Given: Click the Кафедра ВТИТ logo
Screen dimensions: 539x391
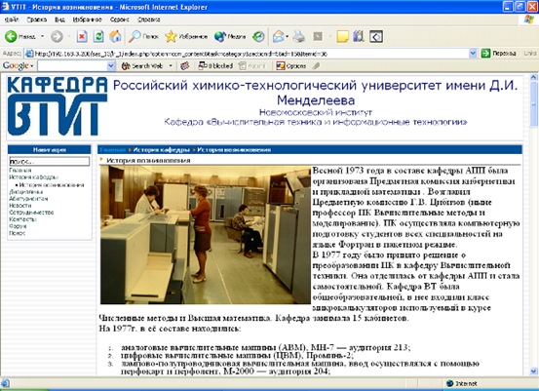Looking at the screenshot, I should pos(58,106).
